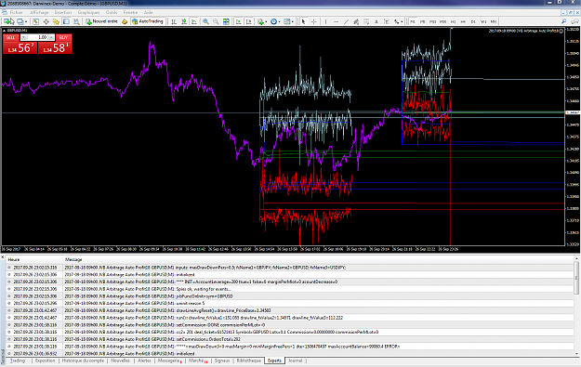The height and width of the screenshot is (367, 581).
Task: Click the red SELL button
Action: pos(10,37)
